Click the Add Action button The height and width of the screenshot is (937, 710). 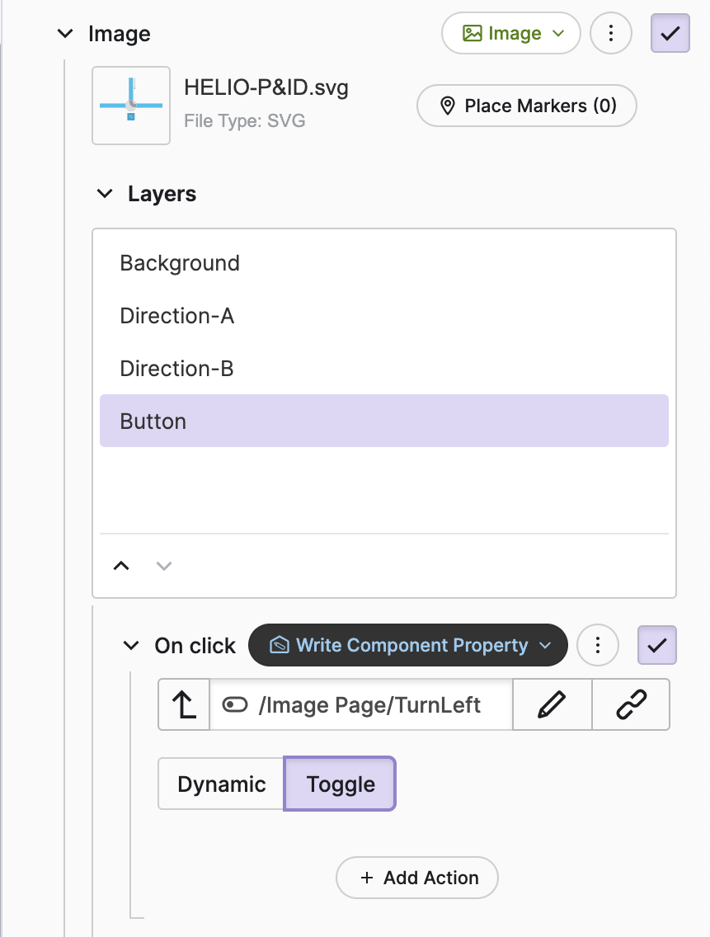(417, 878)
